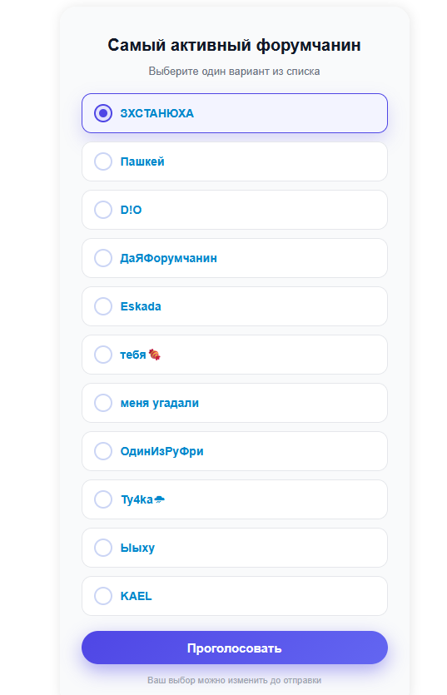Click the Ыыху option card
Screen dimensions: 447x695
click(x=235, y=548)
